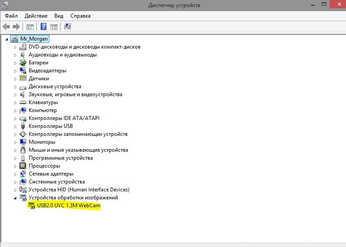This screenshot has height=247, width=346.
Task: Collapse the Устройства обработки изображений node
Action: (x=15, y=198)
